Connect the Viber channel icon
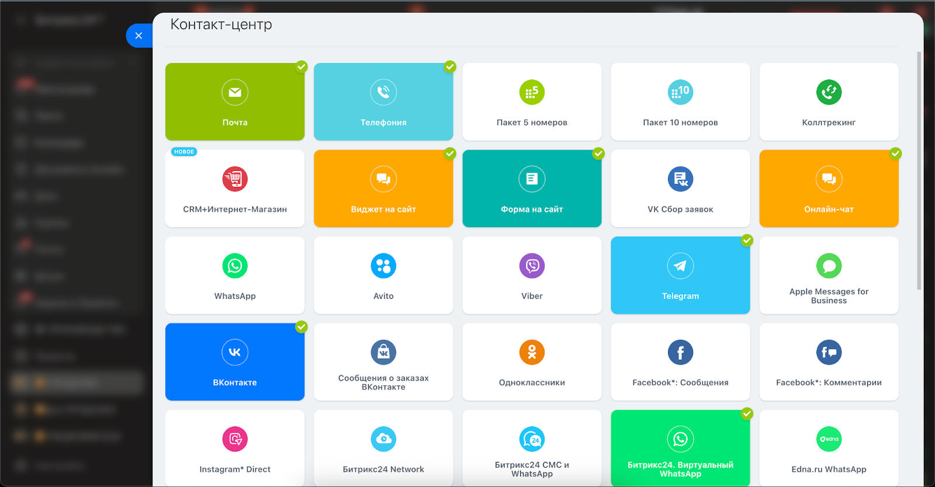 (532, 266)
